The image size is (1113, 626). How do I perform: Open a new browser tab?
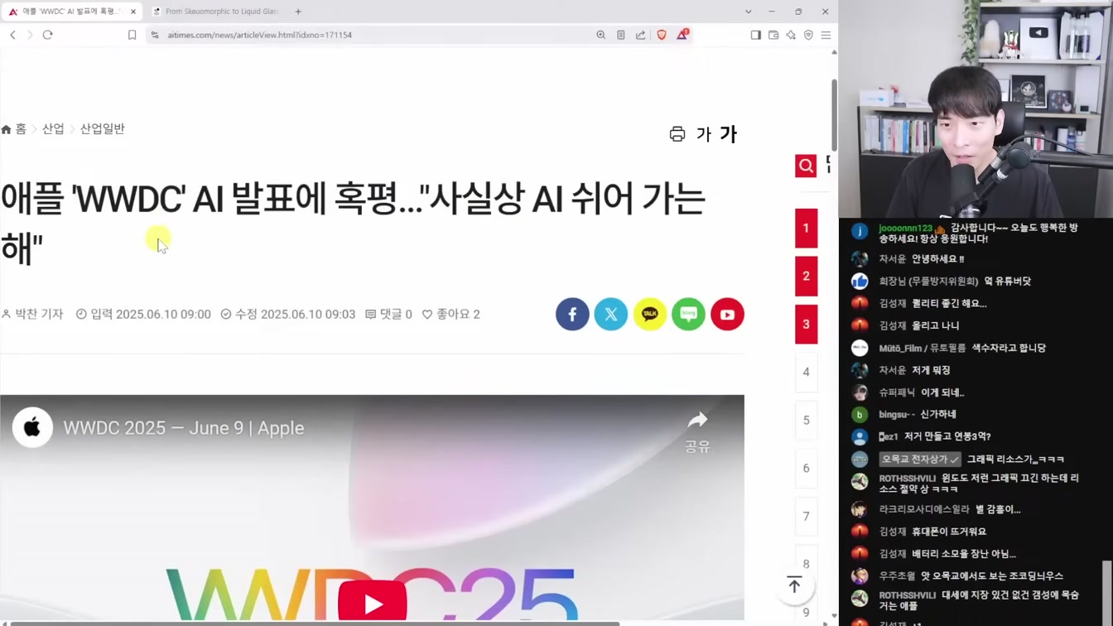(298, 12)
